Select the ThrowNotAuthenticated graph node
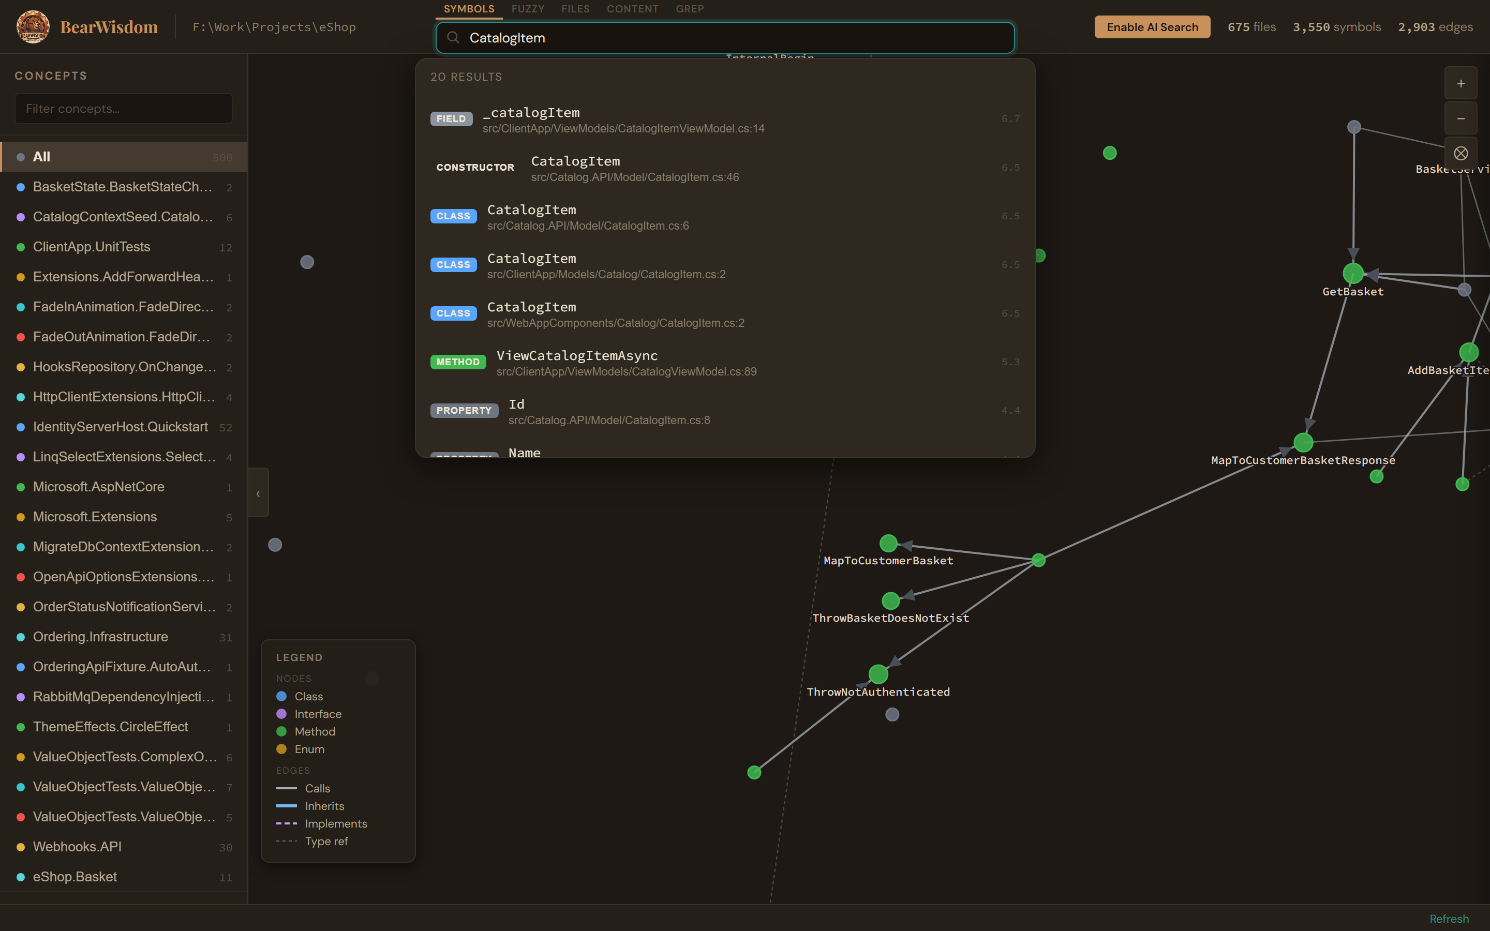 [878, 674]
